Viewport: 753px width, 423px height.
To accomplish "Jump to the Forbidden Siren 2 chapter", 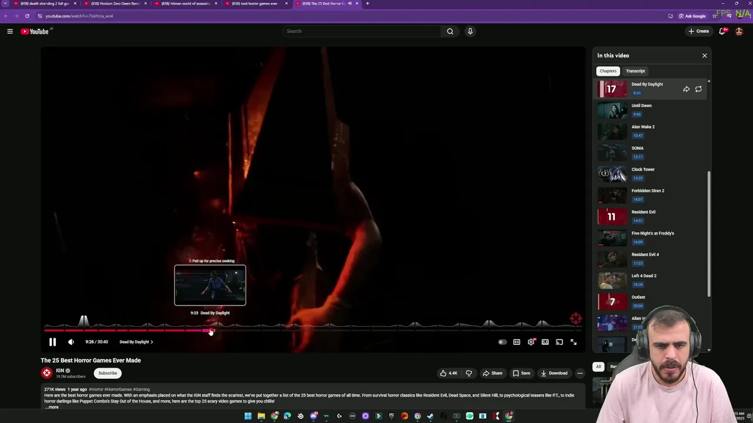I will click(652, 194).
